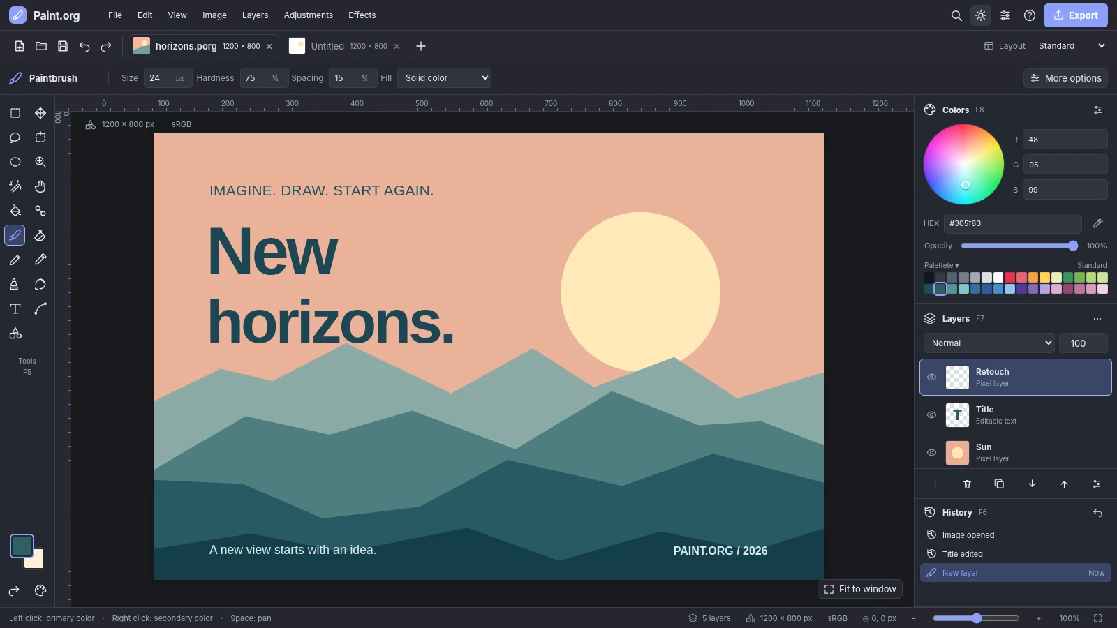Screen dimensions: 1117x628
Task: Open the Adjustments menu
Action: click(x=308, y=15)
